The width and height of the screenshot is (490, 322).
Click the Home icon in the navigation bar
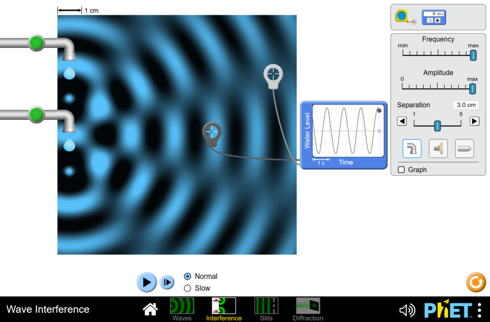(150, 309)
